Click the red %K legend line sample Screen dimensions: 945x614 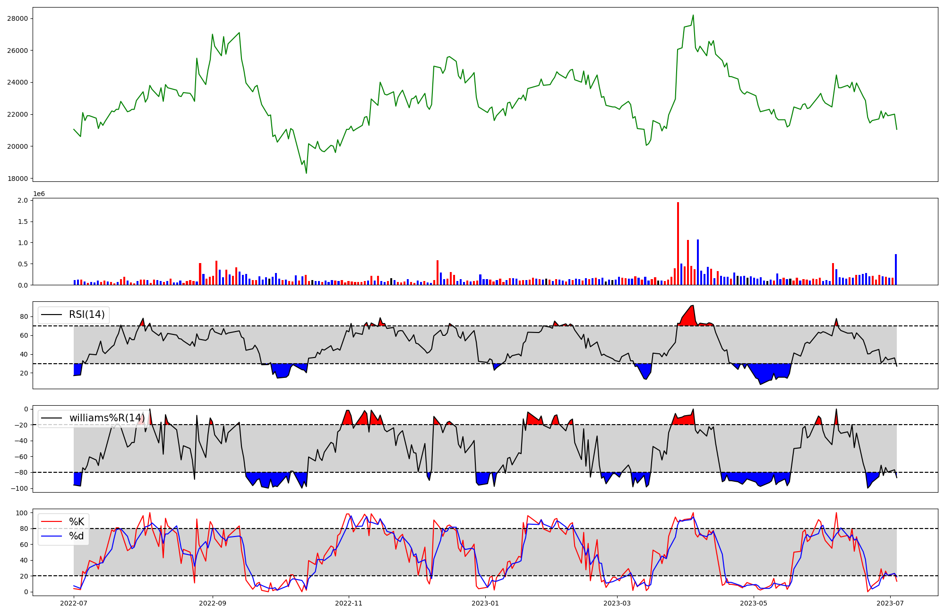click(52, 522)
